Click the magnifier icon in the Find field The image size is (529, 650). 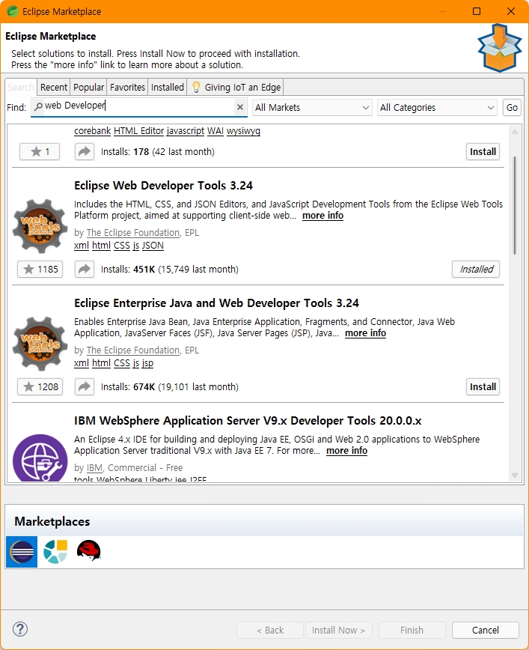point(38,107)
